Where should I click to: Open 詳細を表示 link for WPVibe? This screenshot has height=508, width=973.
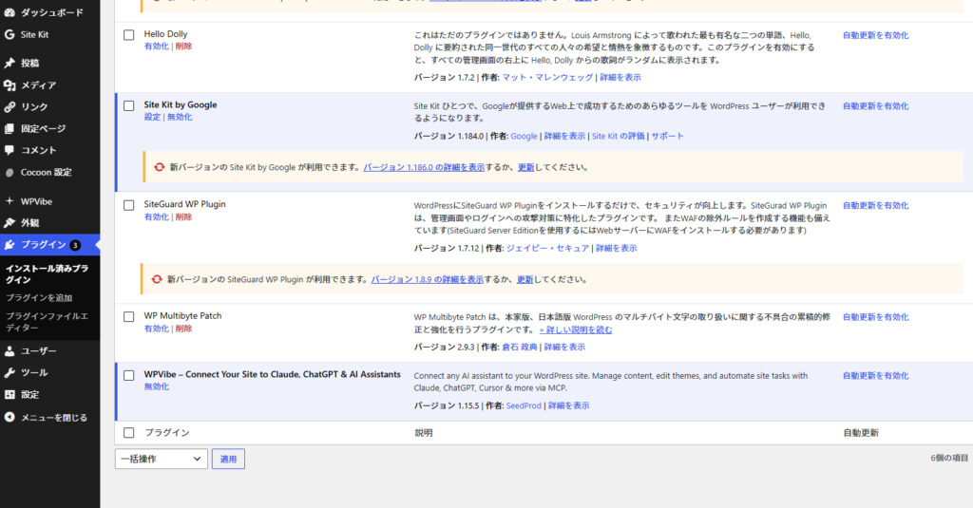click(568, 405)
